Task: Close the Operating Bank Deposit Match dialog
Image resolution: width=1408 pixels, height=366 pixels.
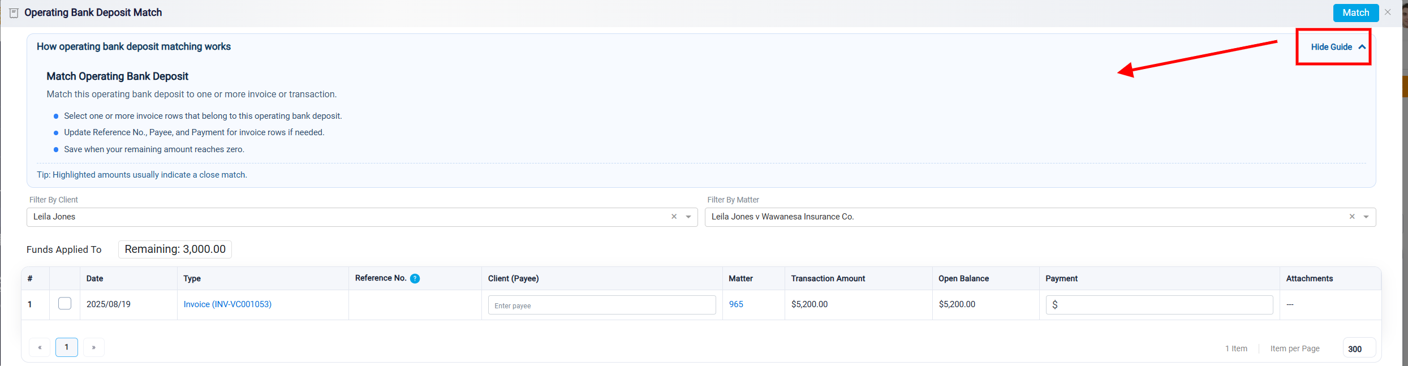Action: (1388, 12)
